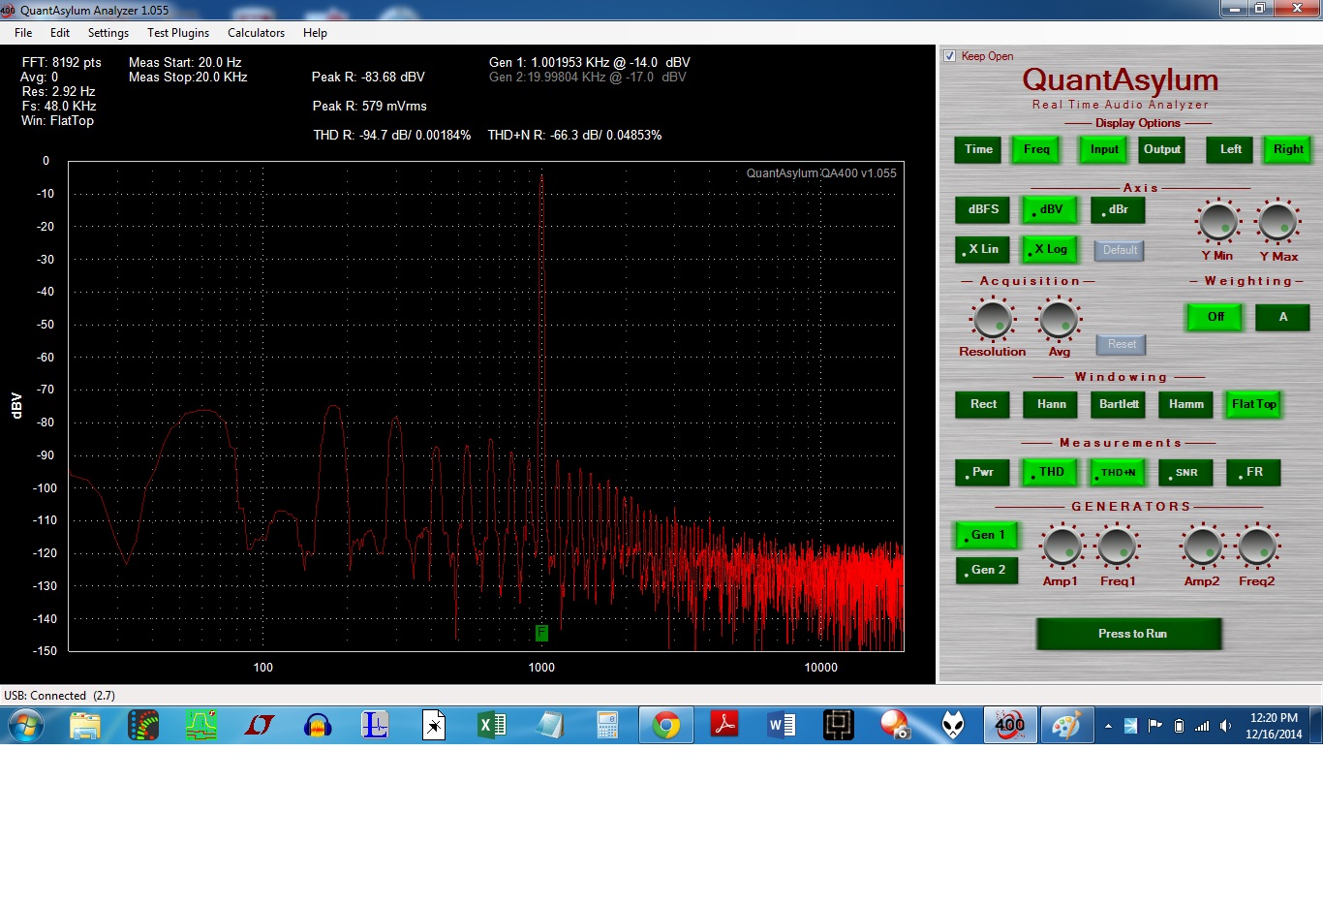Click the green F marker on graph

(541, 633)
